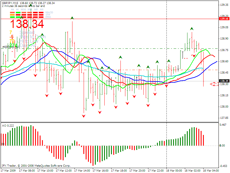
Task: Switch to the H4 timeframe tab
Action: [12, 9]
